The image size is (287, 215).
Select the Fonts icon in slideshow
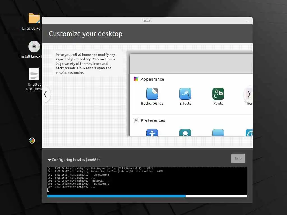pos(218,94)
